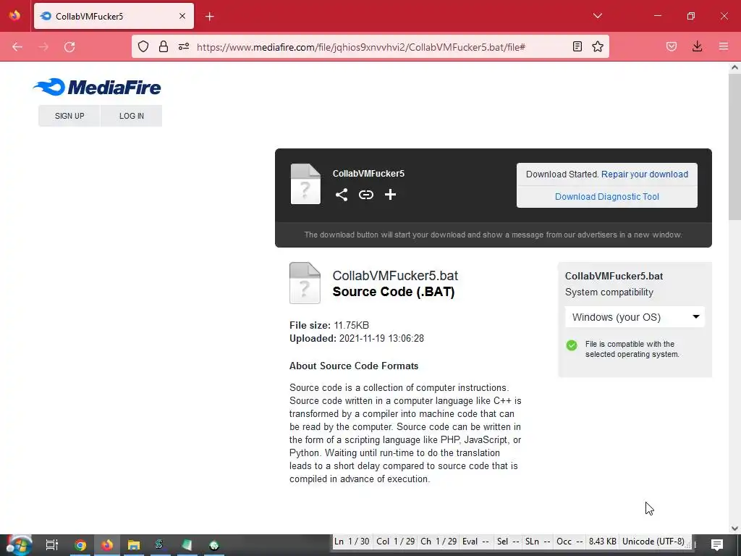Click the scrollbar down arrow

(734, 528)
